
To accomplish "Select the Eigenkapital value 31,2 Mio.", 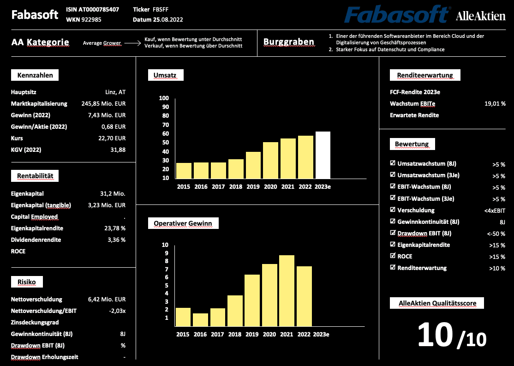I will tap(113, 193).
